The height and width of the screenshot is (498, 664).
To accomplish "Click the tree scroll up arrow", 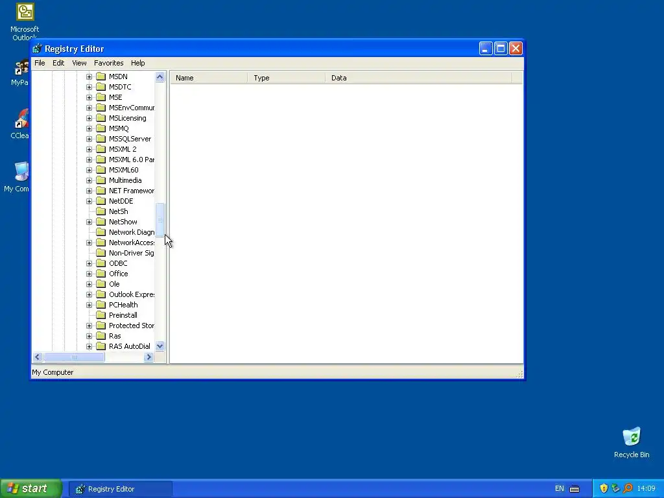I will point(160,77).
